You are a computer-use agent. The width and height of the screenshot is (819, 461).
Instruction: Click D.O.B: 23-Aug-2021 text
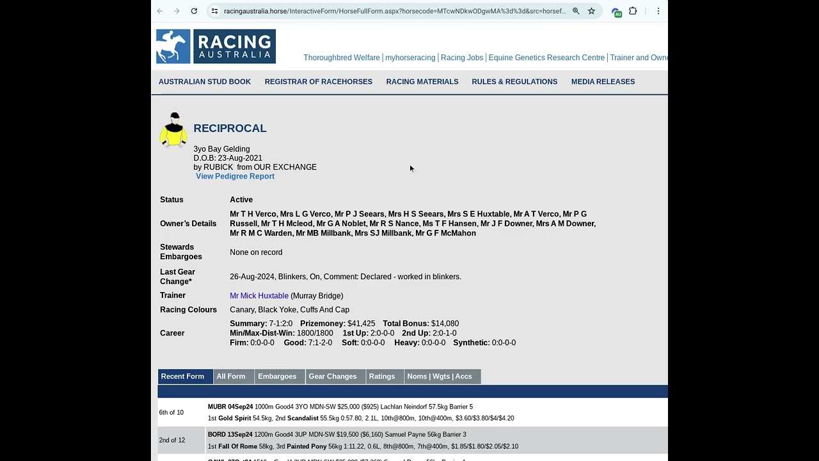[x=228, y=158]
